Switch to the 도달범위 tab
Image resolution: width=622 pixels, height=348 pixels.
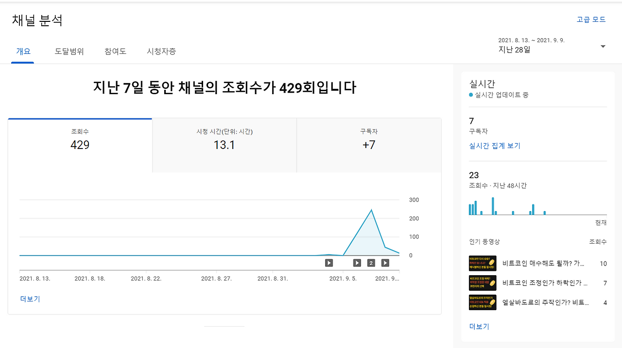click(69, 51)
